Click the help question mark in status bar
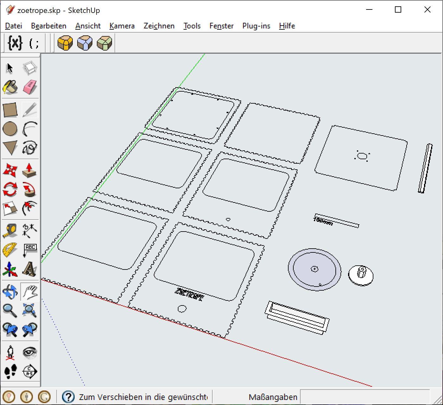 (68, 397)
